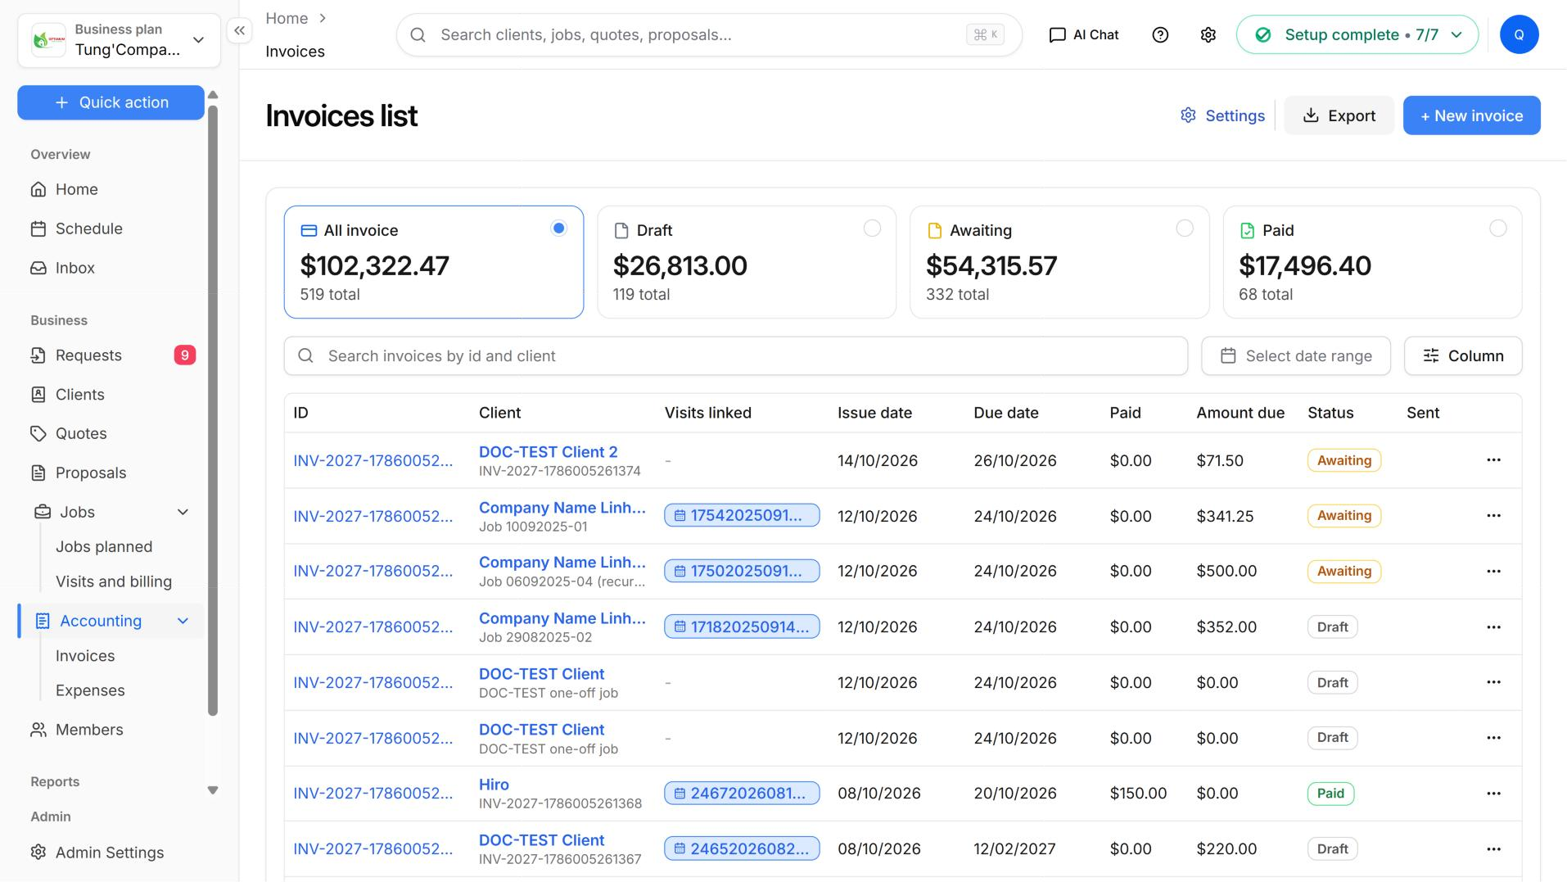Open row actions for the Hiro invoice

[1493, 794]
